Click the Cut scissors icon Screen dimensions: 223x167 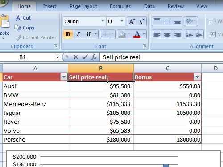pos(17,18)
